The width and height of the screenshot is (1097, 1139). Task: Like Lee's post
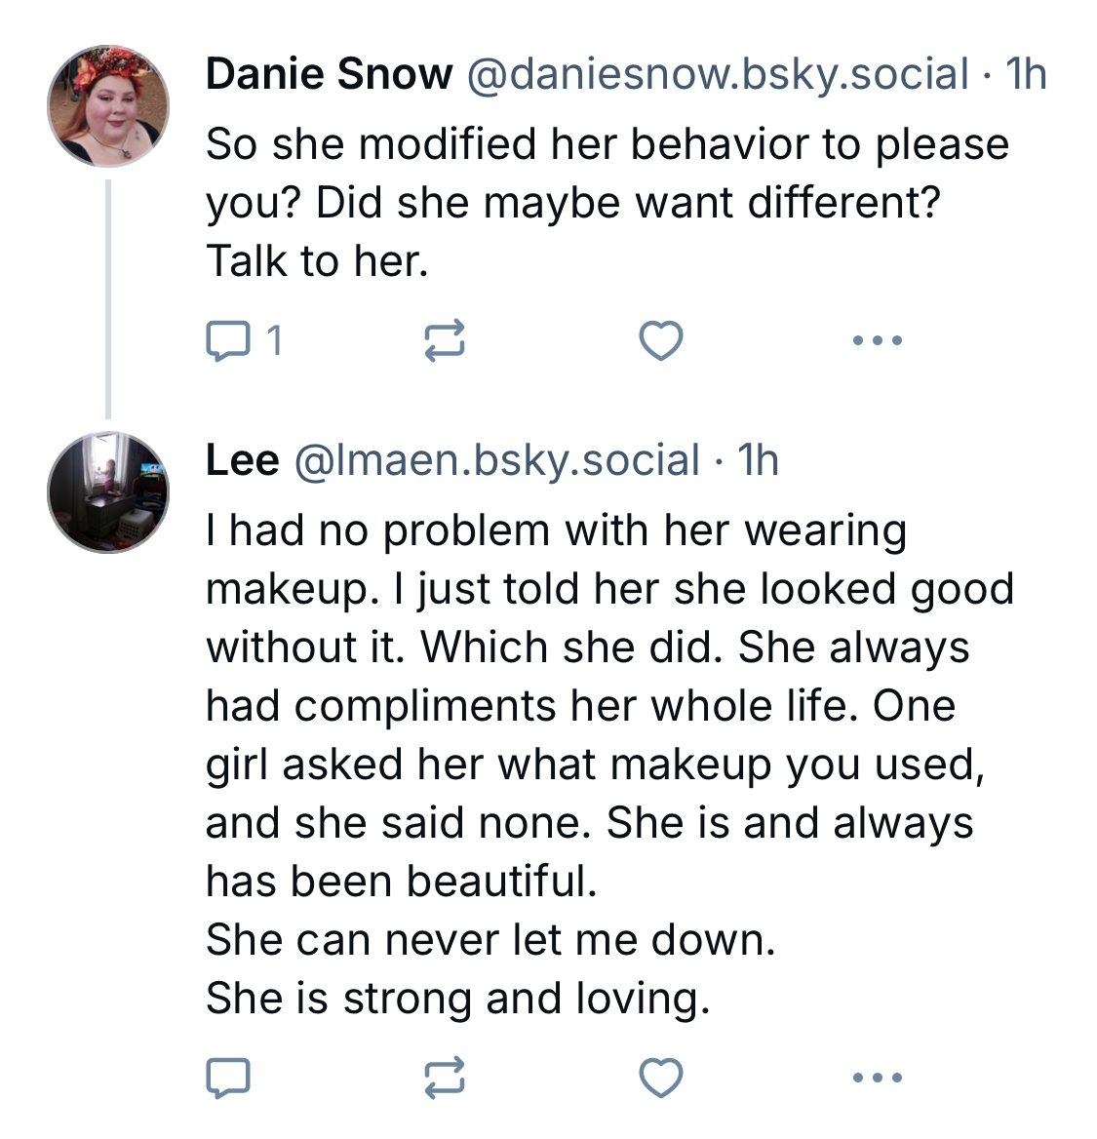pyautogui.click(x=660, y=1077)
